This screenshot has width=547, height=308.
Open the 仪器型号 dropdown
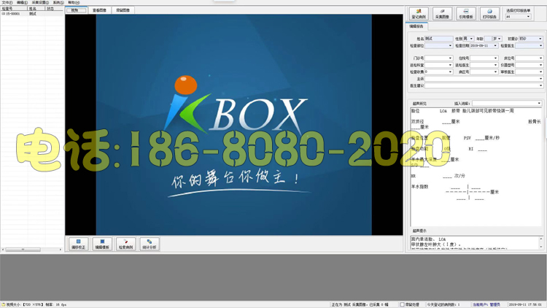[540, 65]
